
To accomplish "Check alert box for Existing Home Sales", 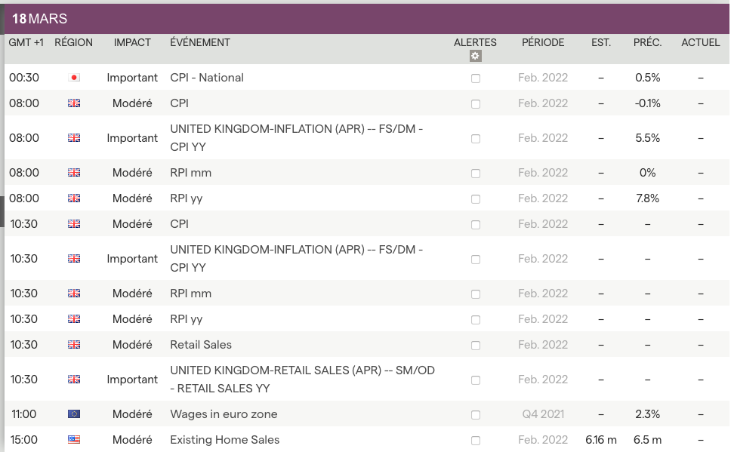I will point(476,441).
